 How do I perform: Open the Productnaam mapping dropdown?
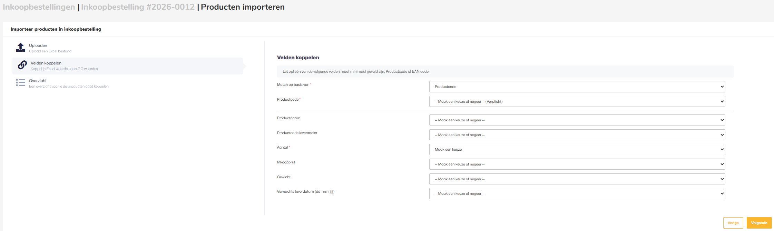pos(577,120)
